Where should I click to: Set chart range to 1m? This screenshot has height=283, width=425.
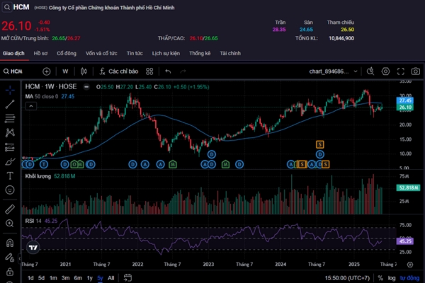[53, 278]
